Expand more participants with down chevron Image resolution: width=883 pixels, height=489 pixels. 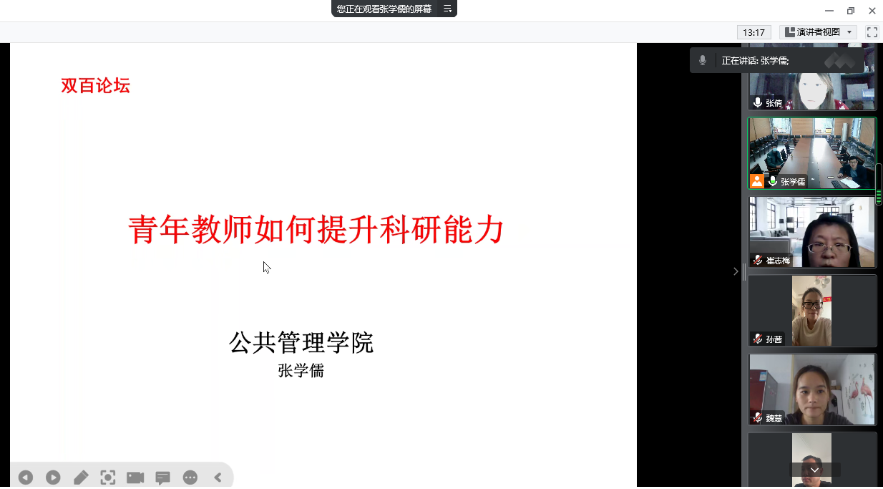pyautogui.click(x=815, y=470)
